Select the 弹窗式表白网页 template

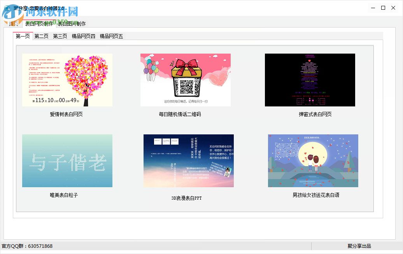tap(310, 80)
